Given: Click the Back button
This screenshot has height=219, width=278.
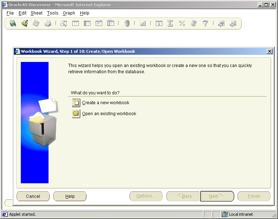Looking at the screenshot, I should click(183, 196).
